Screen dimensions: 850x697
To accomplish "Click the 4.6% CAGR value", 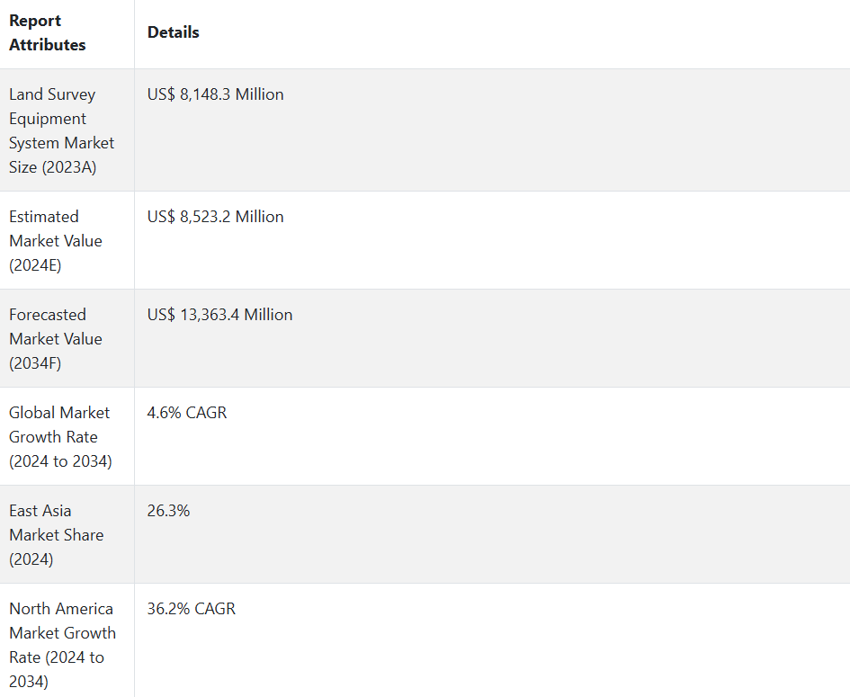I will (x=187, y=413).
